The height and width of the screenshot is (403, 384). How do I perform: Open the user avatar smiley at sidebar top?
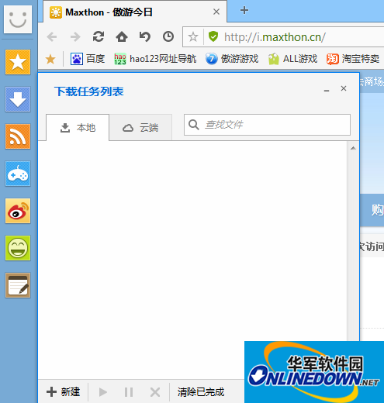click(x=18, y=19)
